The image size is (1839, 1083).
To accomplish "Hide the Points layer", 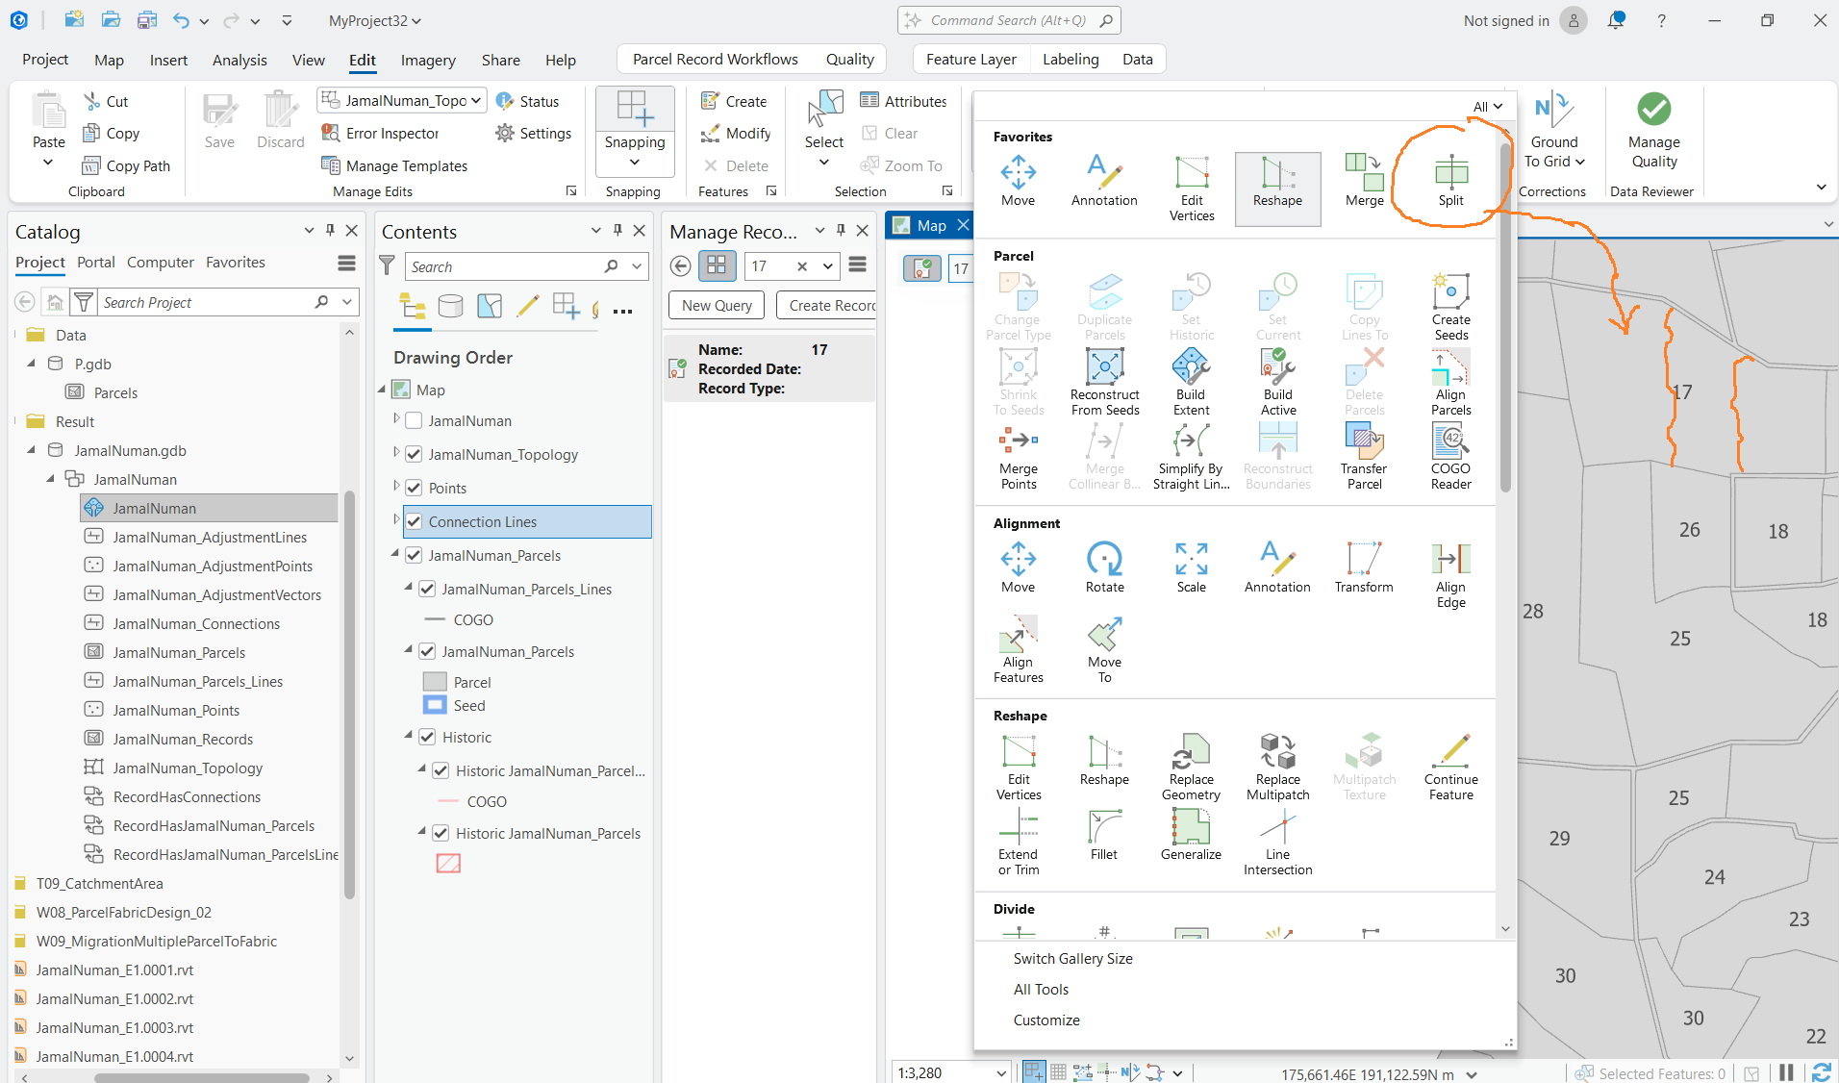I will pos(415,488).
